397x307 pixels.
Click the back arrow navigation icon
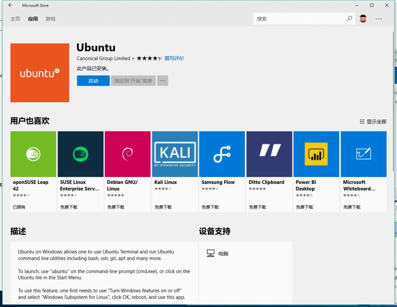pyautogui.click(x=10, y=5)
